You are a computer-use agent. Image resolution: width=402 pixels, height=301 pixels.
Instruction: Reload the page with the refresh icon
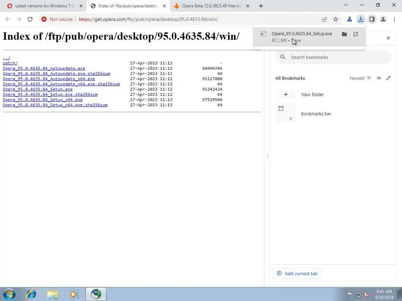coord(30,19)
